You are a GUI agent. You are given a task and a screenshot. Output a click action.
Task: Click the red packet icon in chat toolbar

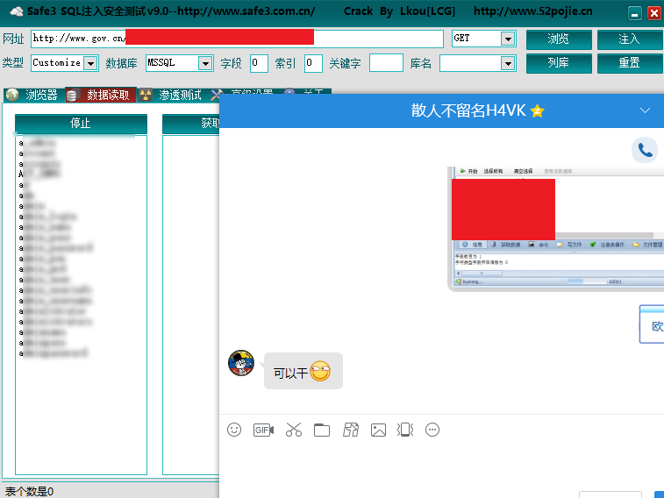(351, 430)
